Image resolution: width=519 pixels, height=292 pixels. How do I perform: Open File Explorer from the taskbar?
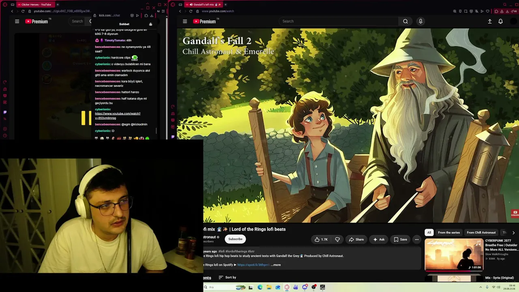pos(269,287)
